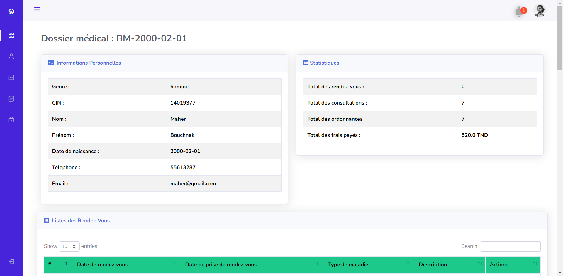Screen dimensions: 563x276
Task: Open the dashboard grid icon in sidebar
Action: 11,35
